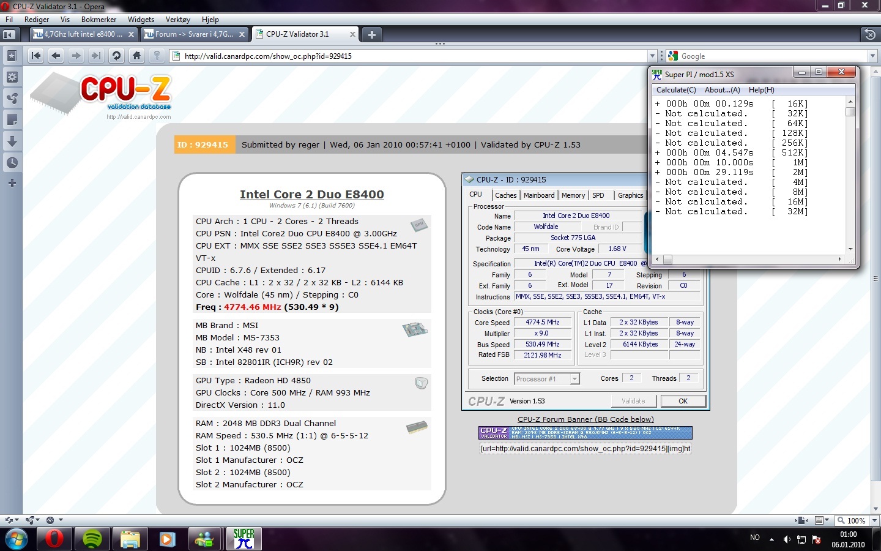
Task: Open Help(H) menu in Super PI
Action: pos(761,90)
